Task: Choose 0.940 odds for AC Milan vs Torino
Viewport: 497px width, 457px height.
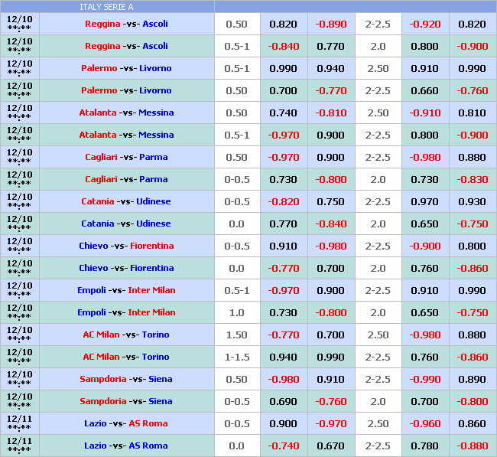Action: (x=284, y=357)
